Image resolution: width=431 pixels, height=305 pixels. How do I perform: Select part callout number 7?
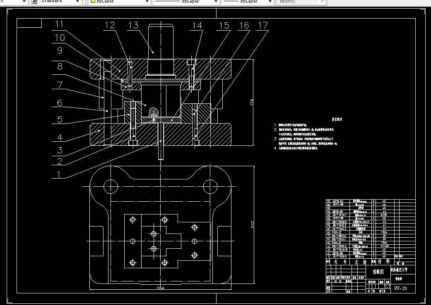pyautogui.click(x=60, y=85)
